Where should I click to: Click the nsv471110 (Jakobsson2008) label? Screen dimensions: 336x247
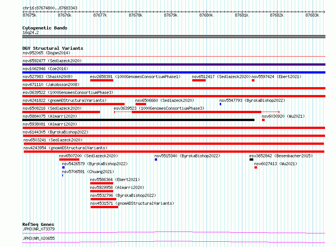tap(51, 84)
